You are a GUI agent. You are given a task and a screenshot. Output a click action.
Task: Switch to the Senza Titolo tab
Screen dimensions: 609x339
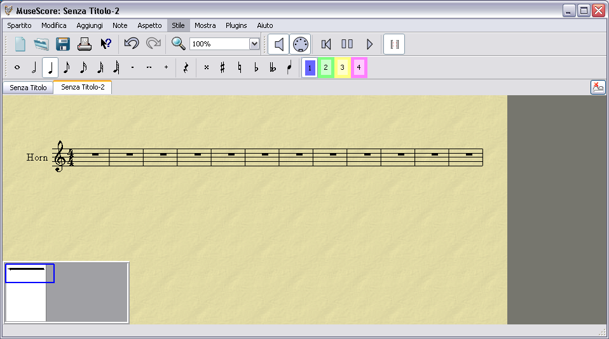28,88
